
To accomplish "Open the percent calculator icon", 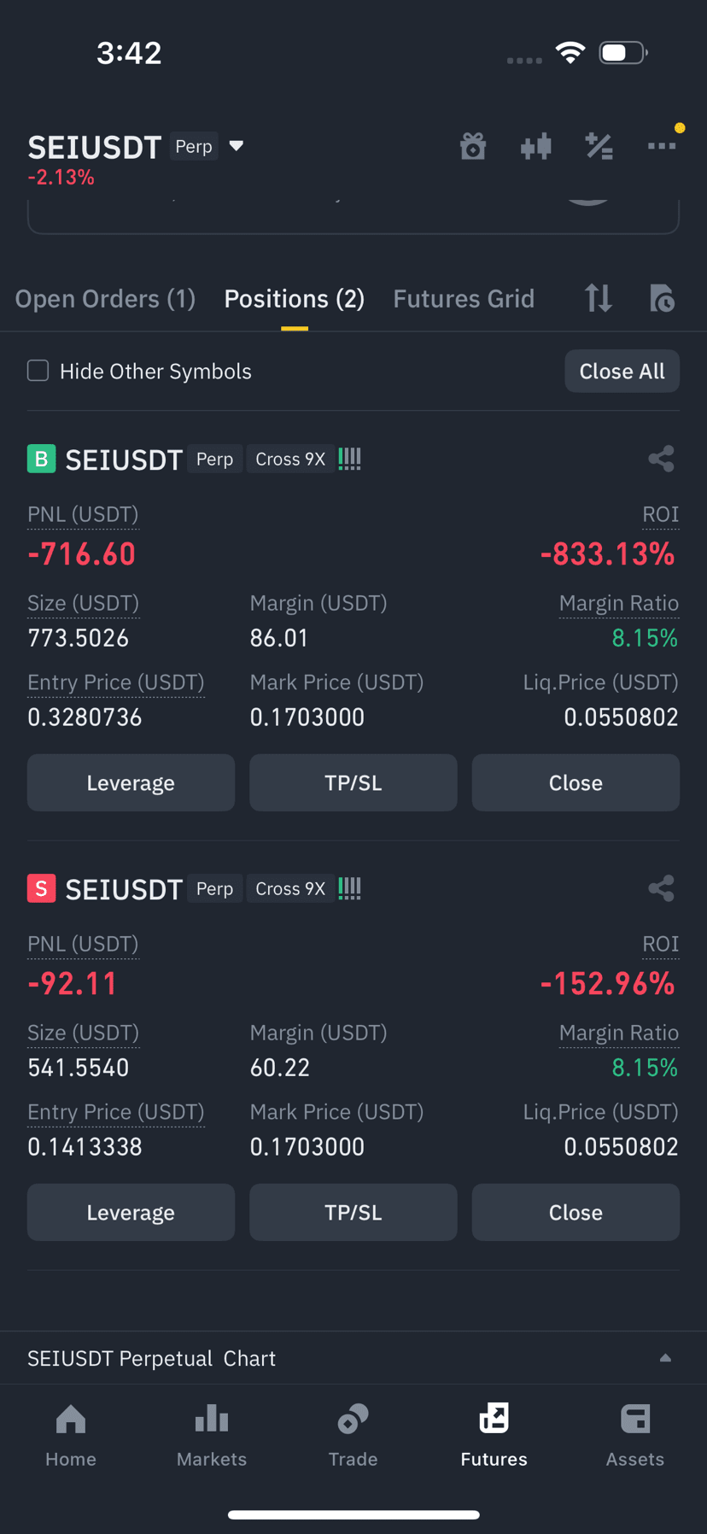I will pos(599,147).
